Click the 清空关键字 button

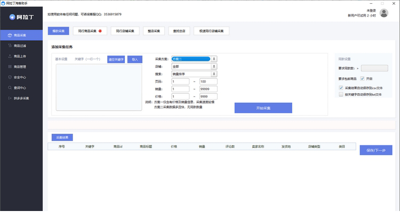116,59
